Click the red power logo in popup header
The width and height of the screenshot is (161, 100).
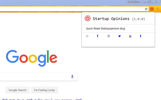[x=88, y=18]
